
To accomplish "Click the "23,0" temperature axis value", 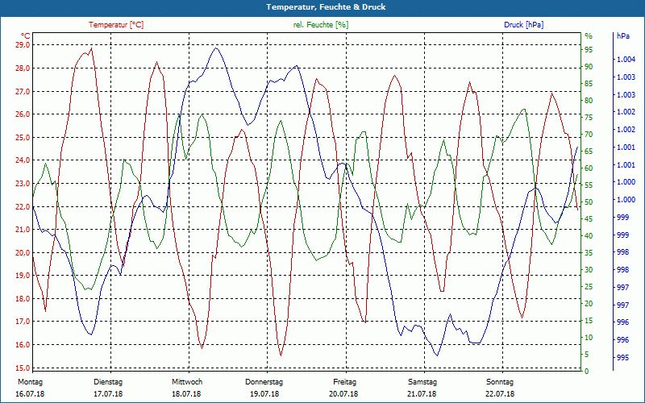I will pyautogui.click(x=23, y=184).
